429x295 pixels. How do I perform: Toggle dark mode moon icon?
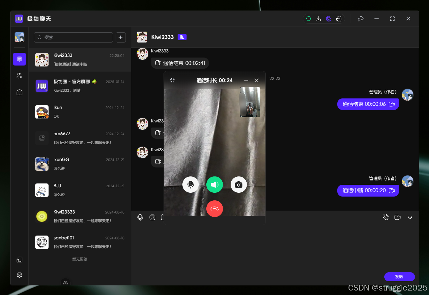click(x=329, y=19)
